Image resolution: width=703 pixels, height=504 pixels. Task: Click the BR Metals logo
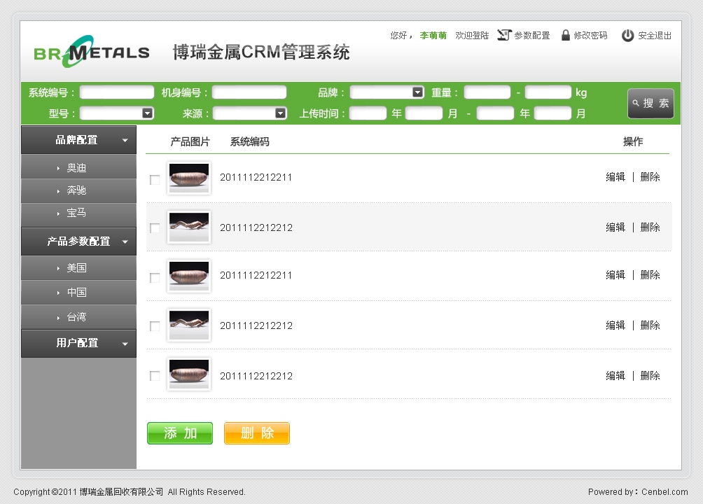92,52
